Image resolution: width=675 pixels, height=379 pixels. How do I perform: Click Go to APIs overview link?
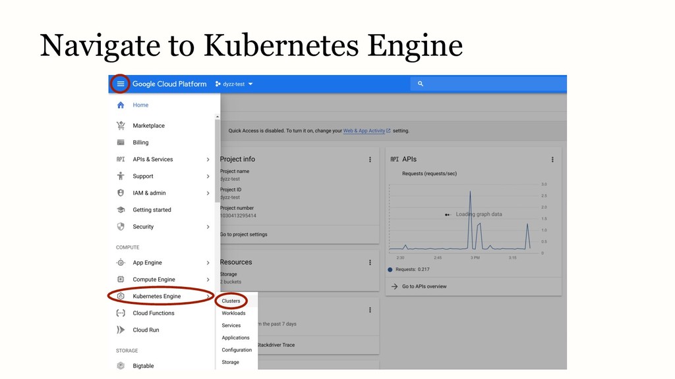click(424, 286)
